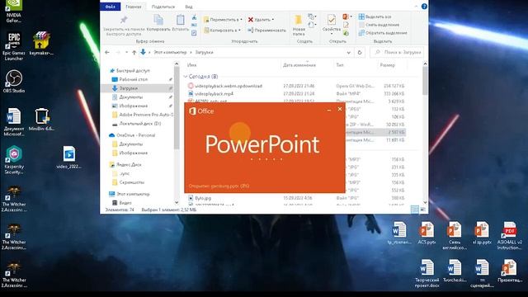Screen dimensions: 528x297
Task: Click the Переименовать button
Action: click(266, 31)
